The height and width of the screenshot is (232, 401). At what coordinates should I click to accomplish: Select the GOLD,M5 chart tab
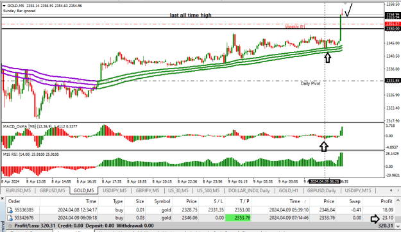(x=83, y=190)
